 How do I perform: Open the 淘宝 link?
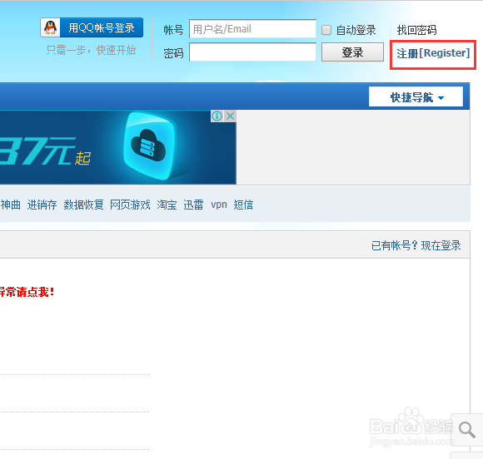click(167, 205)
